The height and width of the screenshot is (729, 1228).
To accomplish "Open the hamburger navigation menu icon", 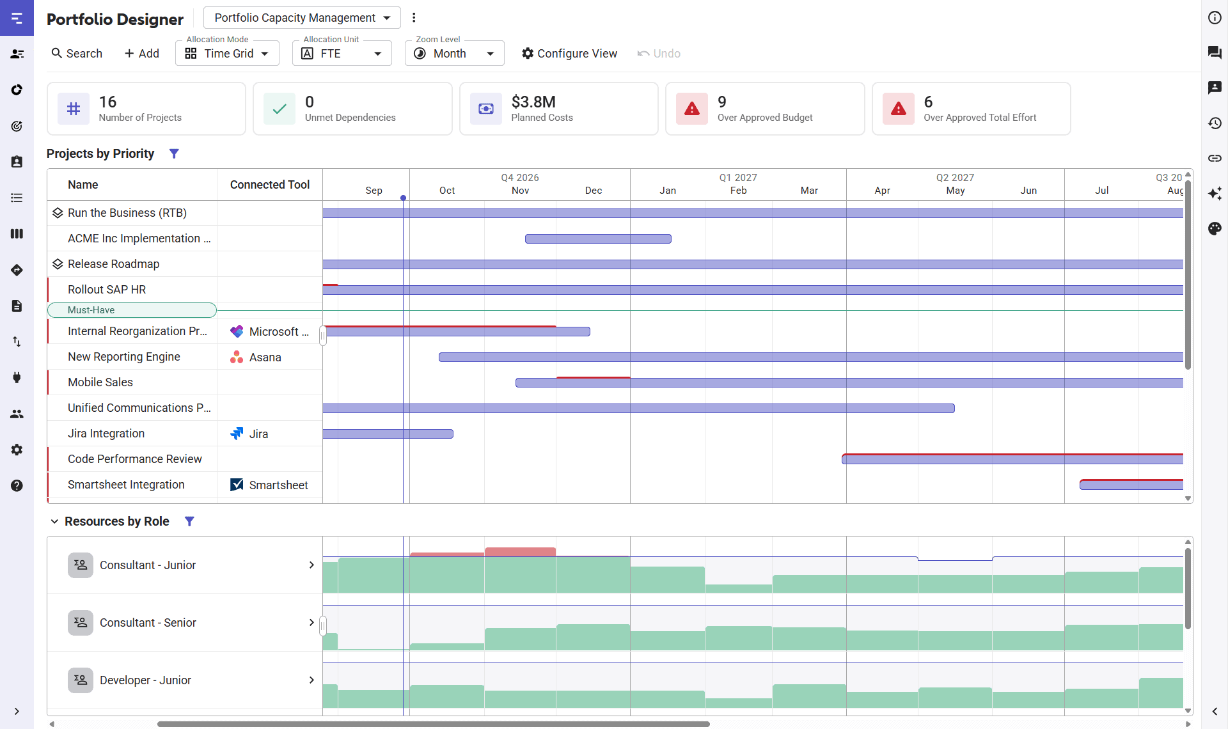I will coord(17,18).
